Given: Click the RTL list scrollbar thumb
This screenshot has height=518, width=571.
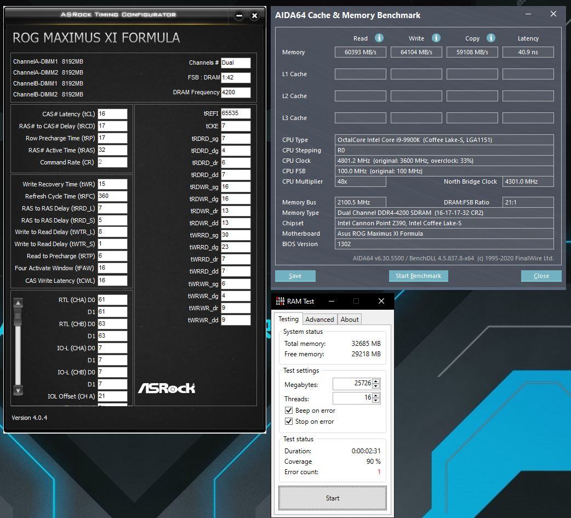Looking at the screenshot, I should click(18, 317).
